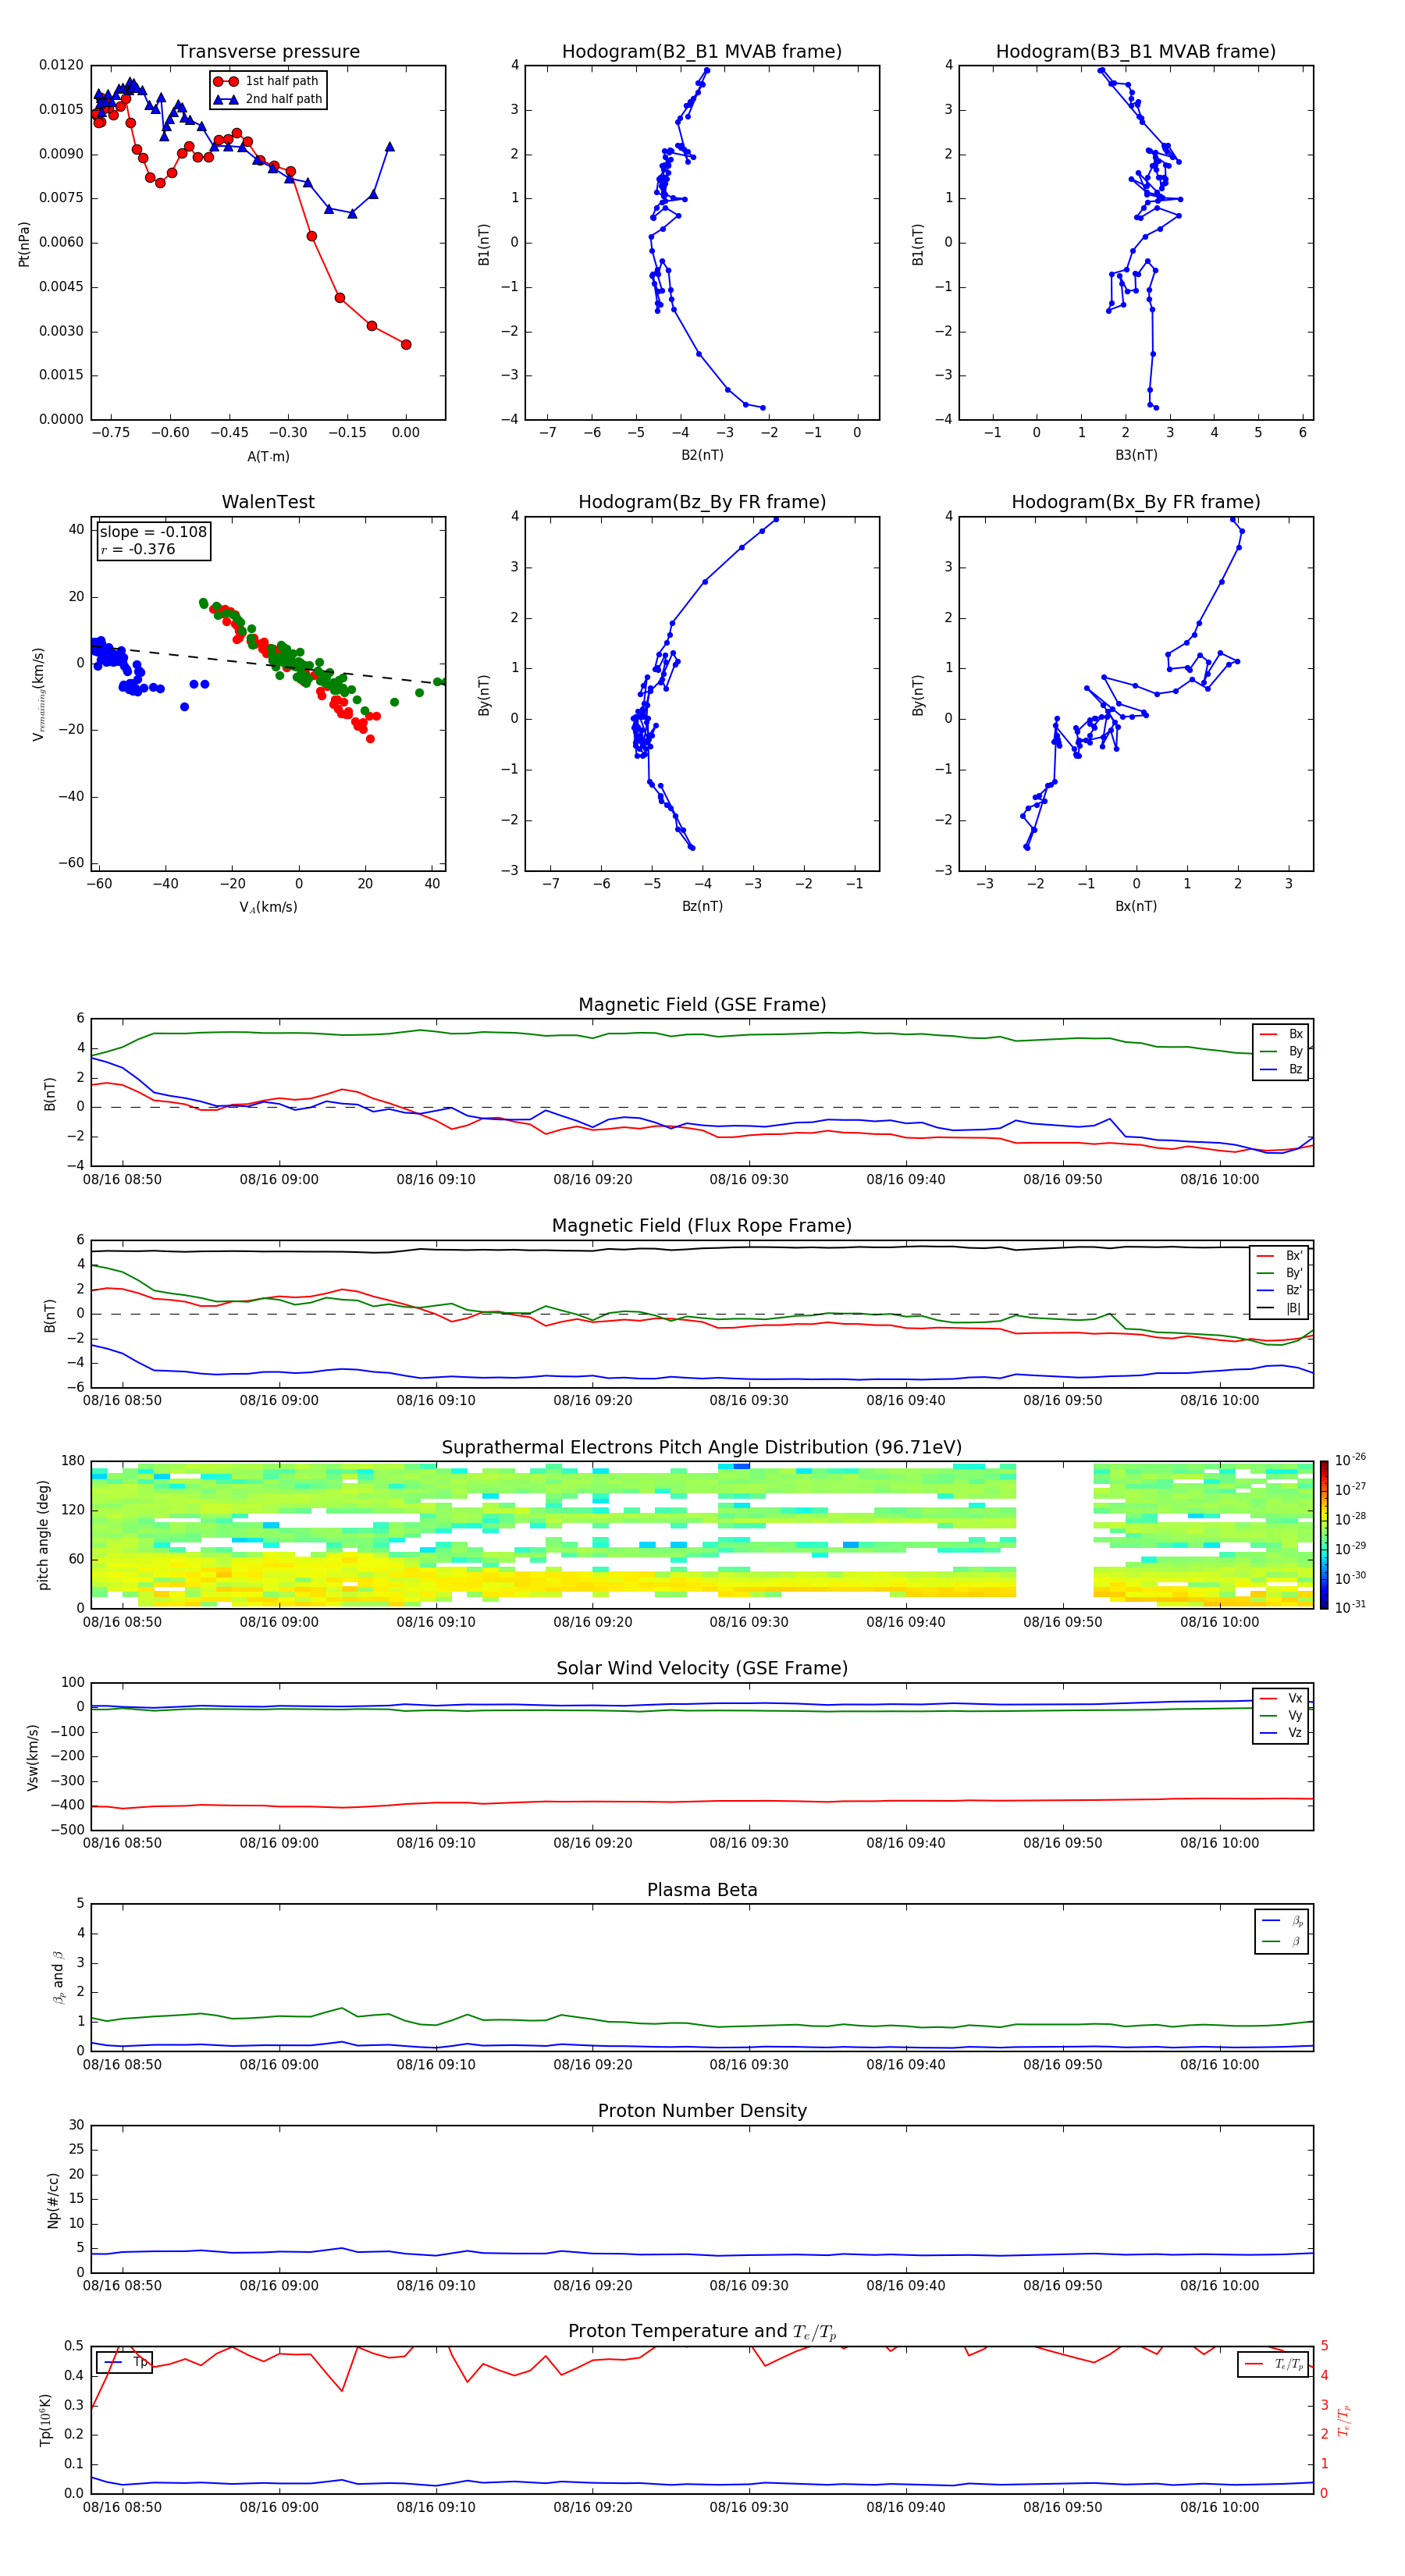The width and height of the screenshot is (1405, 2576).
Task: Click 'Hodogram(Bx_By FR frame)' title
Action: click(1136, 502)
